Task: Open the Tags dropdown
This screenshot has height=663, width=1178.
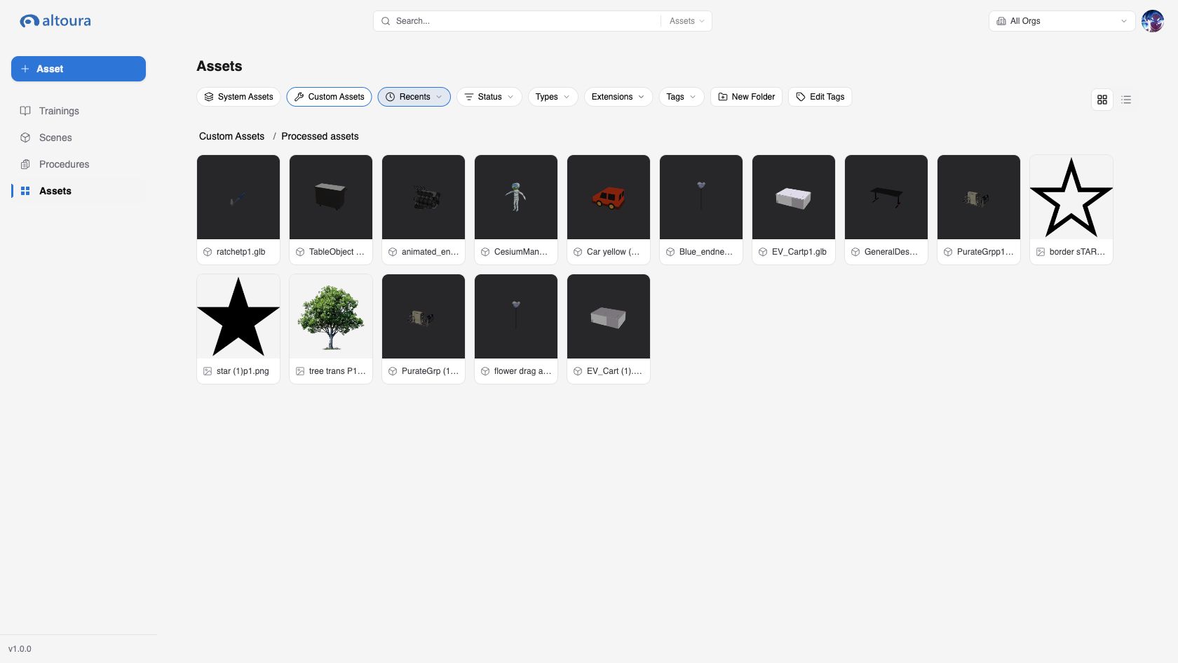Action: pyautogui.click(x=682, y=97)
